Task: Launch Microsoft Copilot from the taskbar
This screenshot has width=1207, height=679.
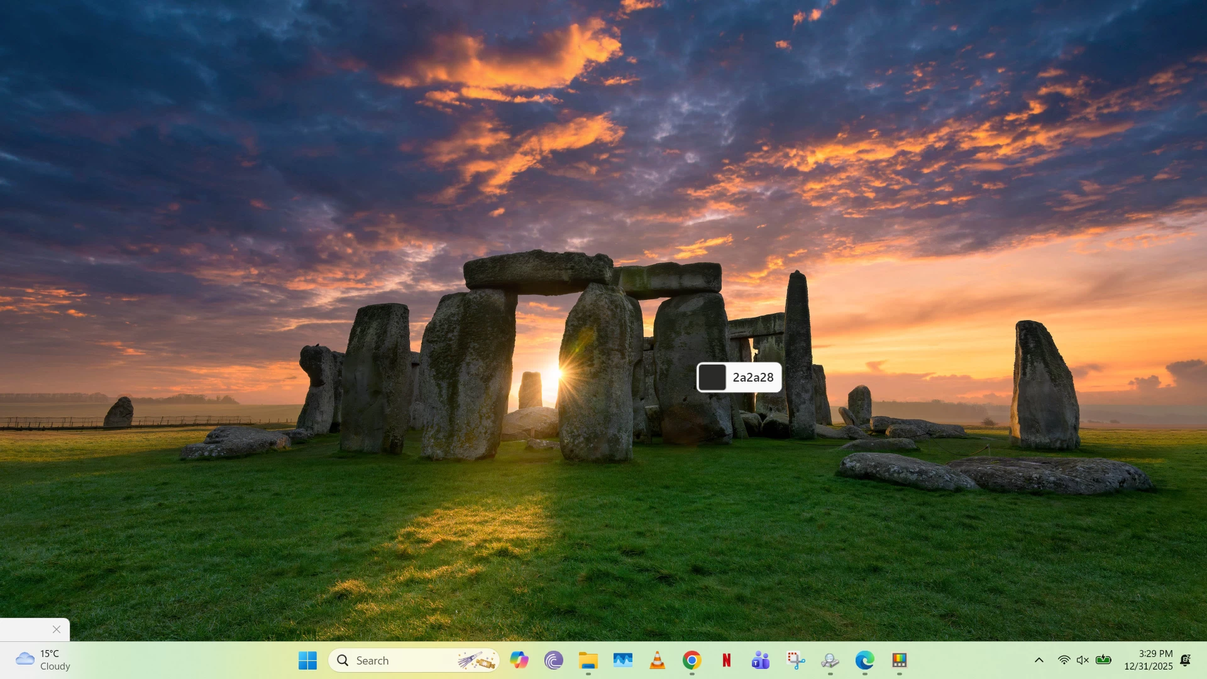Action: [x=519, y=660]
